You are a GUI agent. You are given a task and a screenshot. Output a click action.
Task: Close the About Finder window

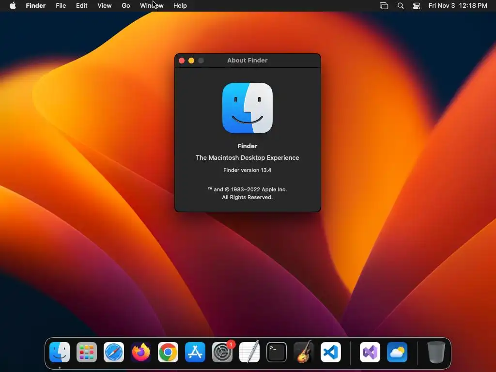point(182,61)
